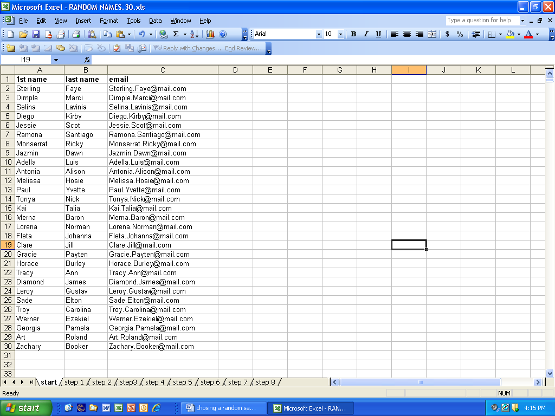The width and height of the screenshot is (555, 416).
Task: Click New Comment icon in Reviewing toolbar
Action: point(11,48)
